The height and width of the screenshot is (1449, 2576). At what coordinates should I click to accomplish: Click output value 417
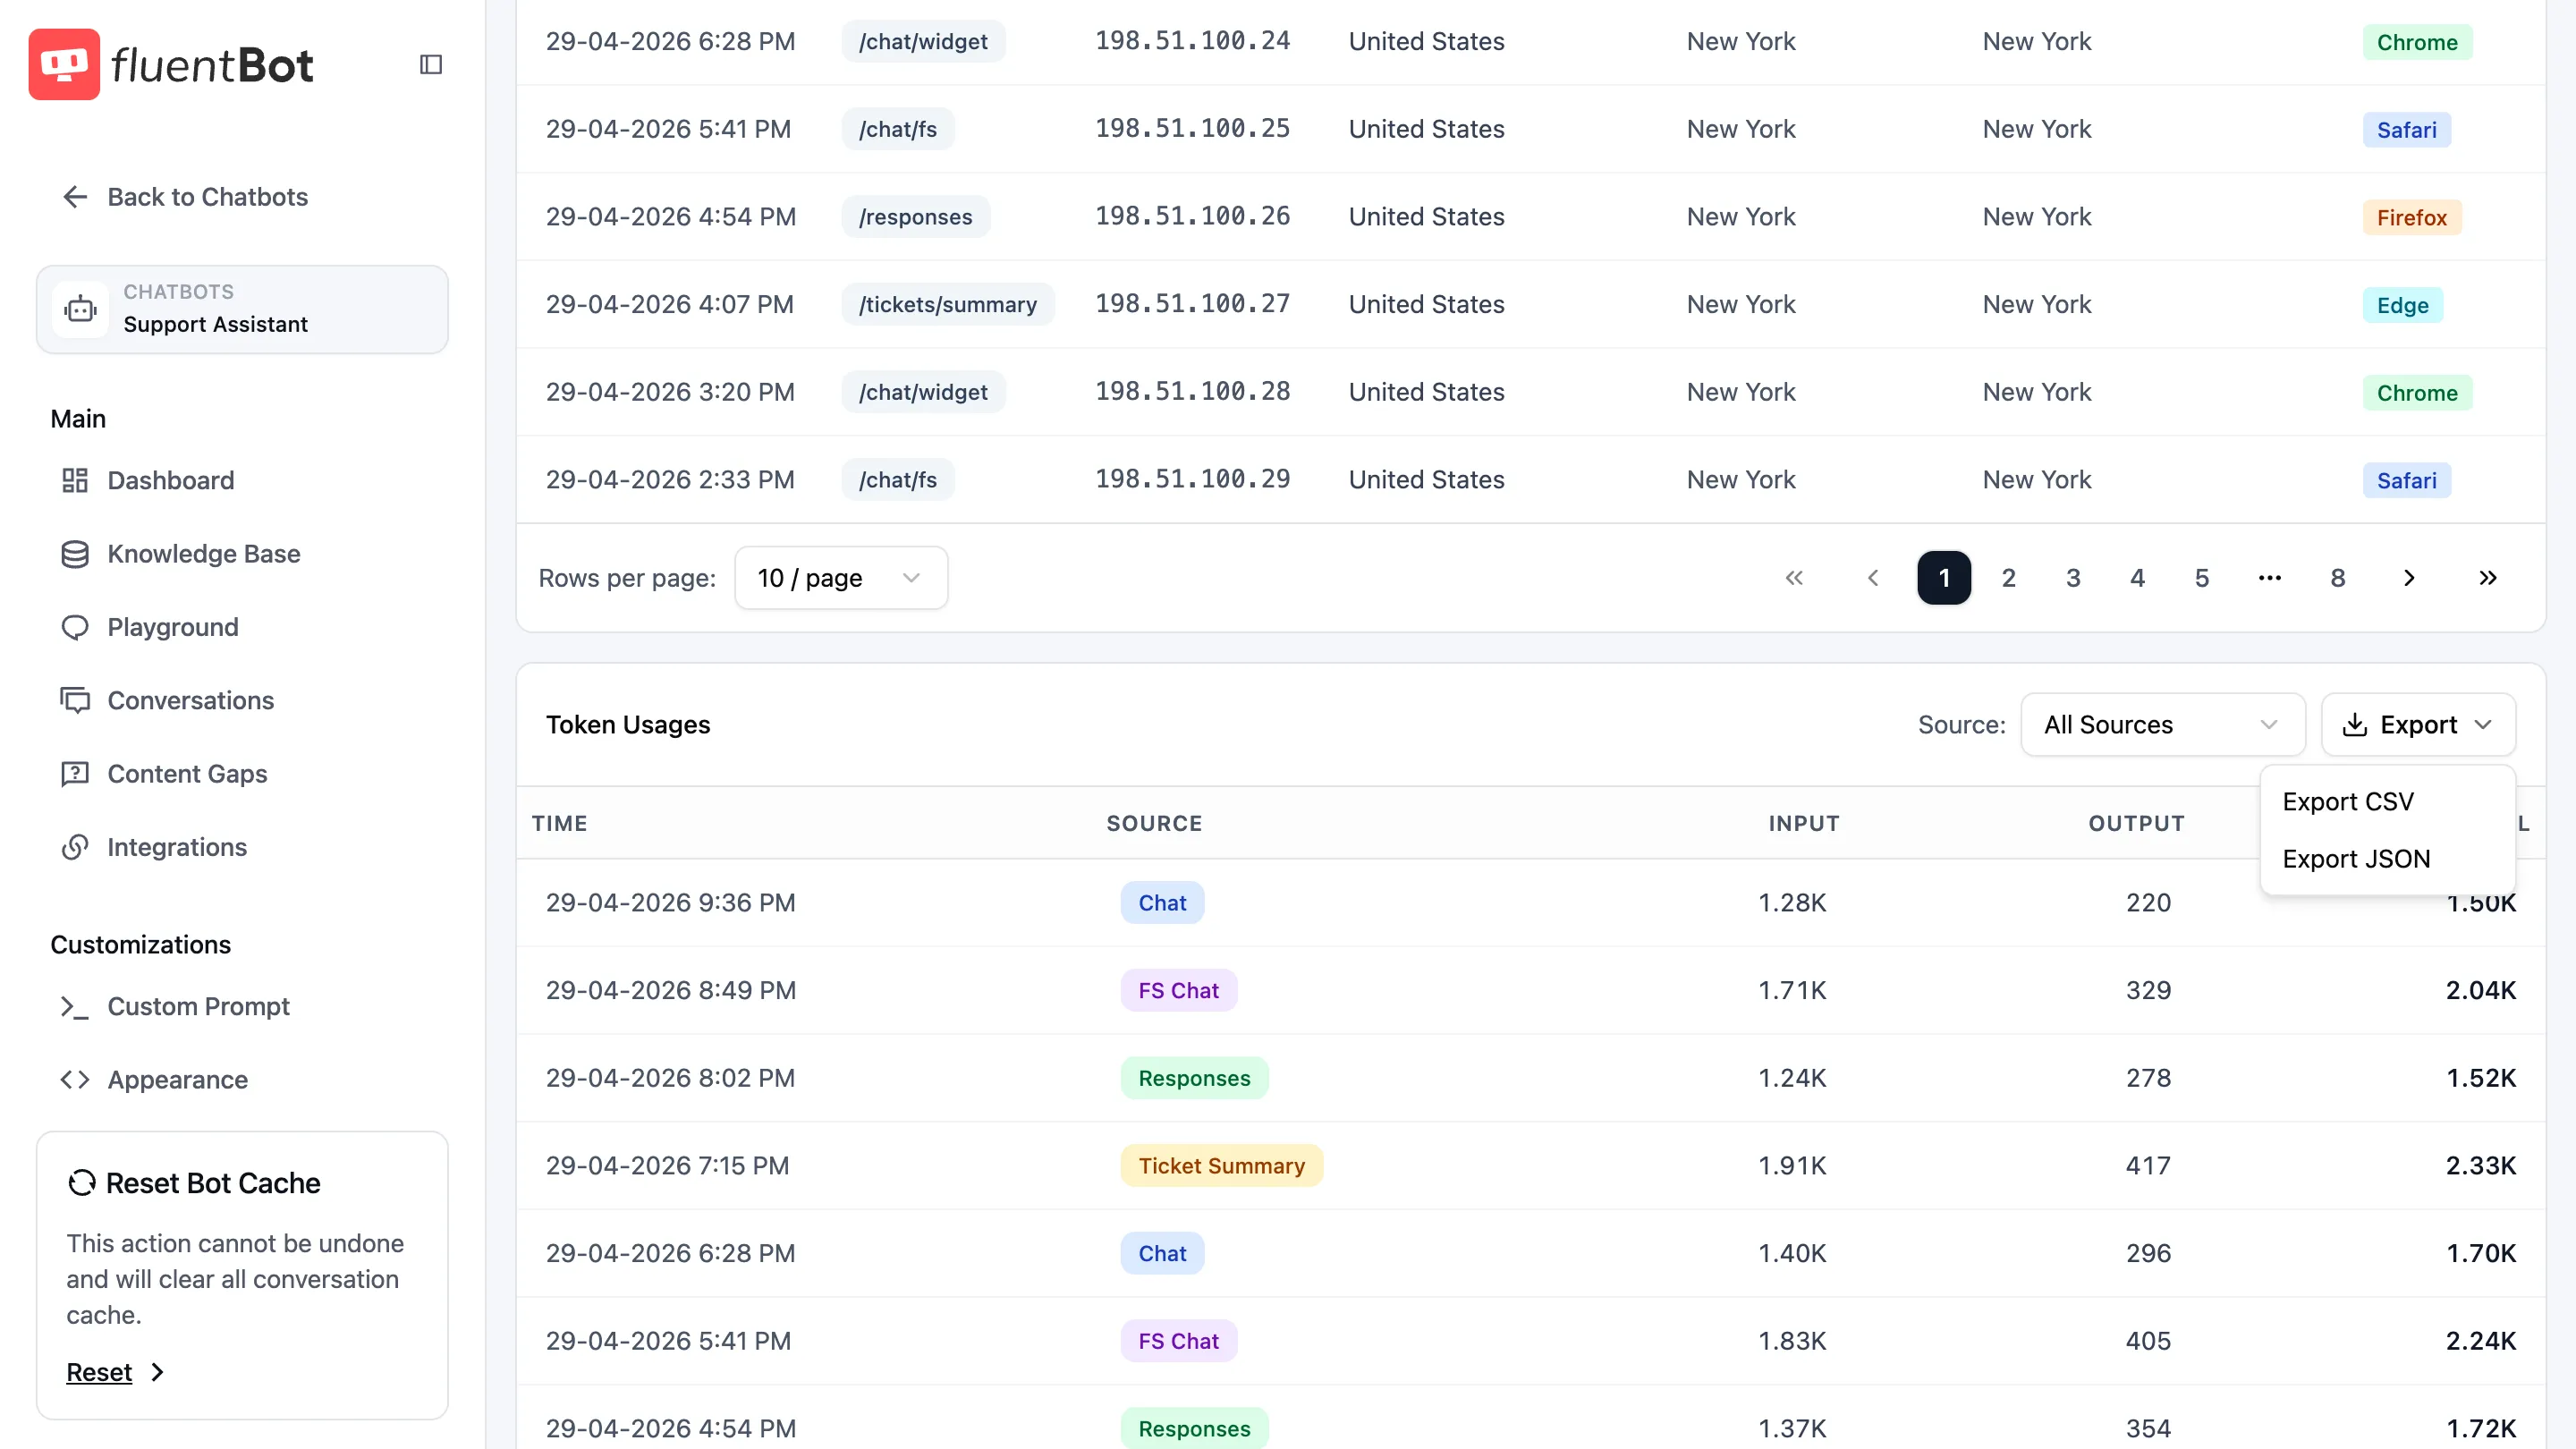click(2148, 1165)
